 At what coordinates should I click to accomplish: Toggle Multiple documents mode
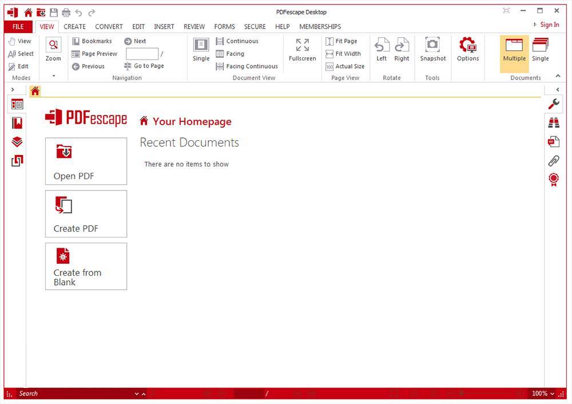coord(514,50)
